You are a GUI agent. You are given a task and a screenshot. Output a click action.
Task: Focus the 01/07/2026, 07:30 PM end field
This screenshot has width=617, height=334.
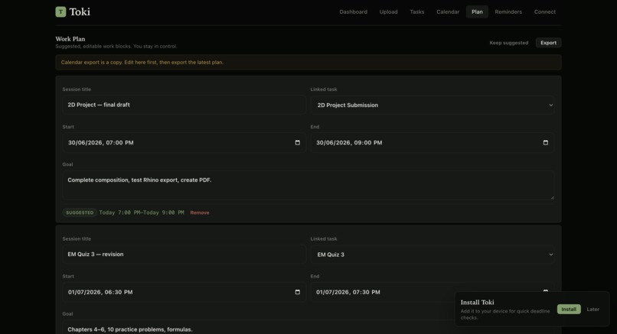(x=433, y=292)
